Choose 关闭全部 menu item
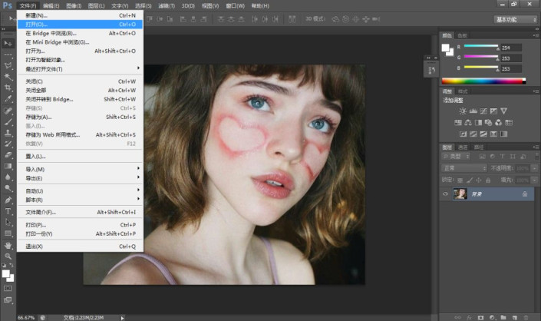This screenshot has width=541, height=321. [x=80, y=90]
